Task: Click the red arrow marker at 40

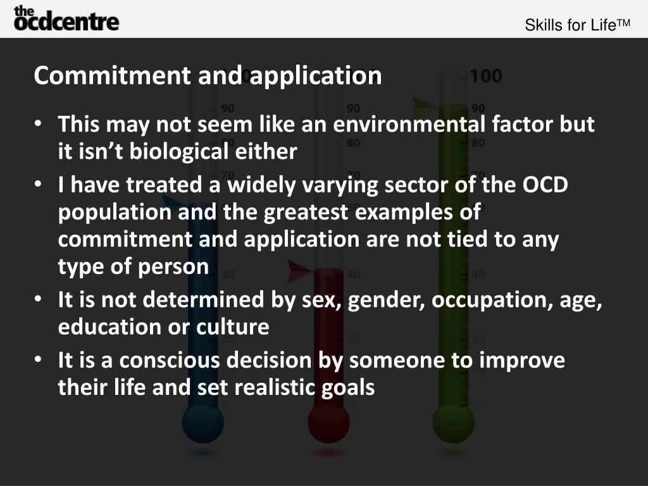Action: (299, 271)
